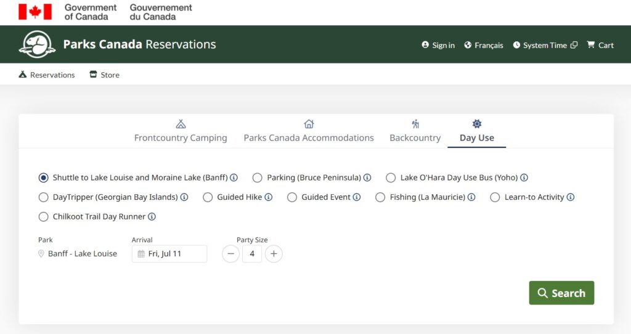This screenshot has height=334, width=631.
Task: Increase party size with plus button
Action: tap(274, 254)
